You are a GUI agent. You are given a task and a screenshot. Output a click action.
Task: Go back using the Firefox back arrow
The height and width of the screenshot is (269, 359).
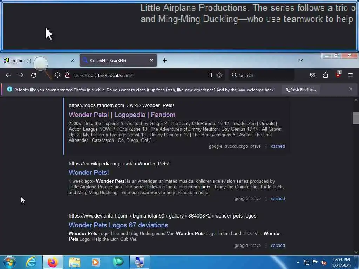coord(8,75)
